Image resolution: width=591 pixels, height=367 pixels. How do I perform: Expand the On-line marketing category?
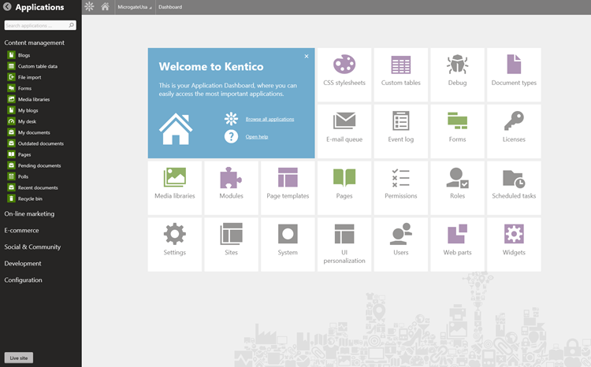click(29, 214)
